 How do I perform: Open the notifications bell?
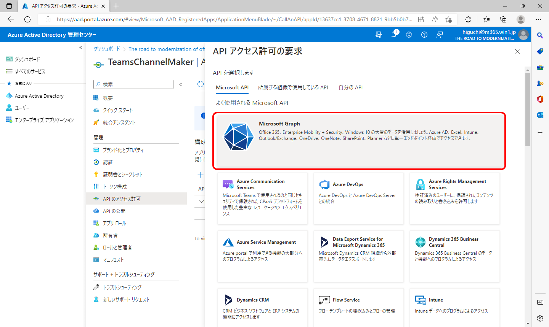[394, 35]
